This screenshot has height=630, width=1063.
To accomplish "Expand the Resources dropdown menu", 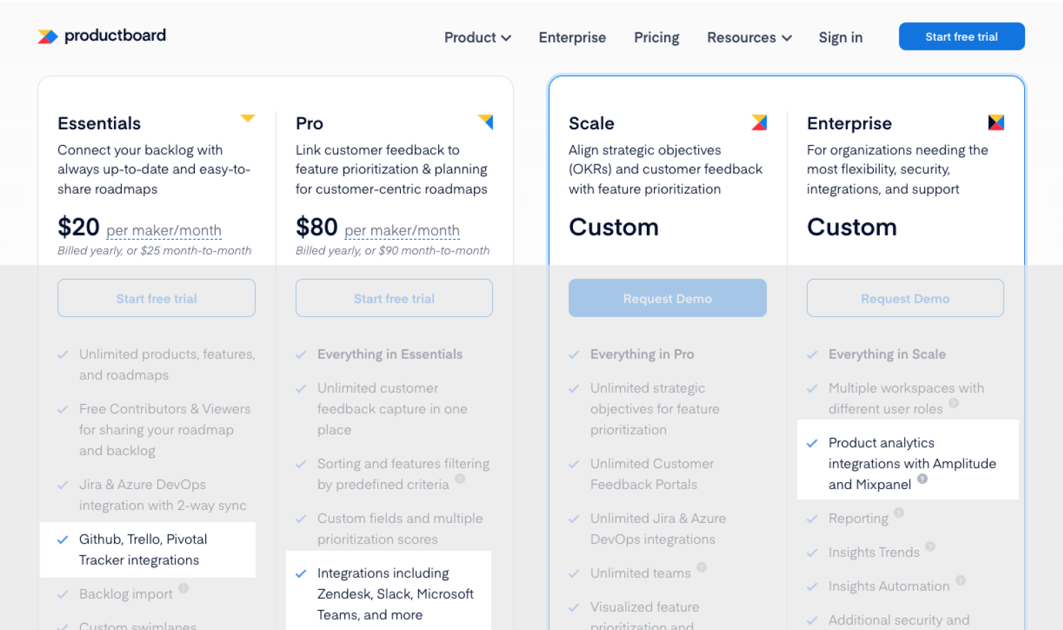I will pyautogui.click(x=749, y=37).
